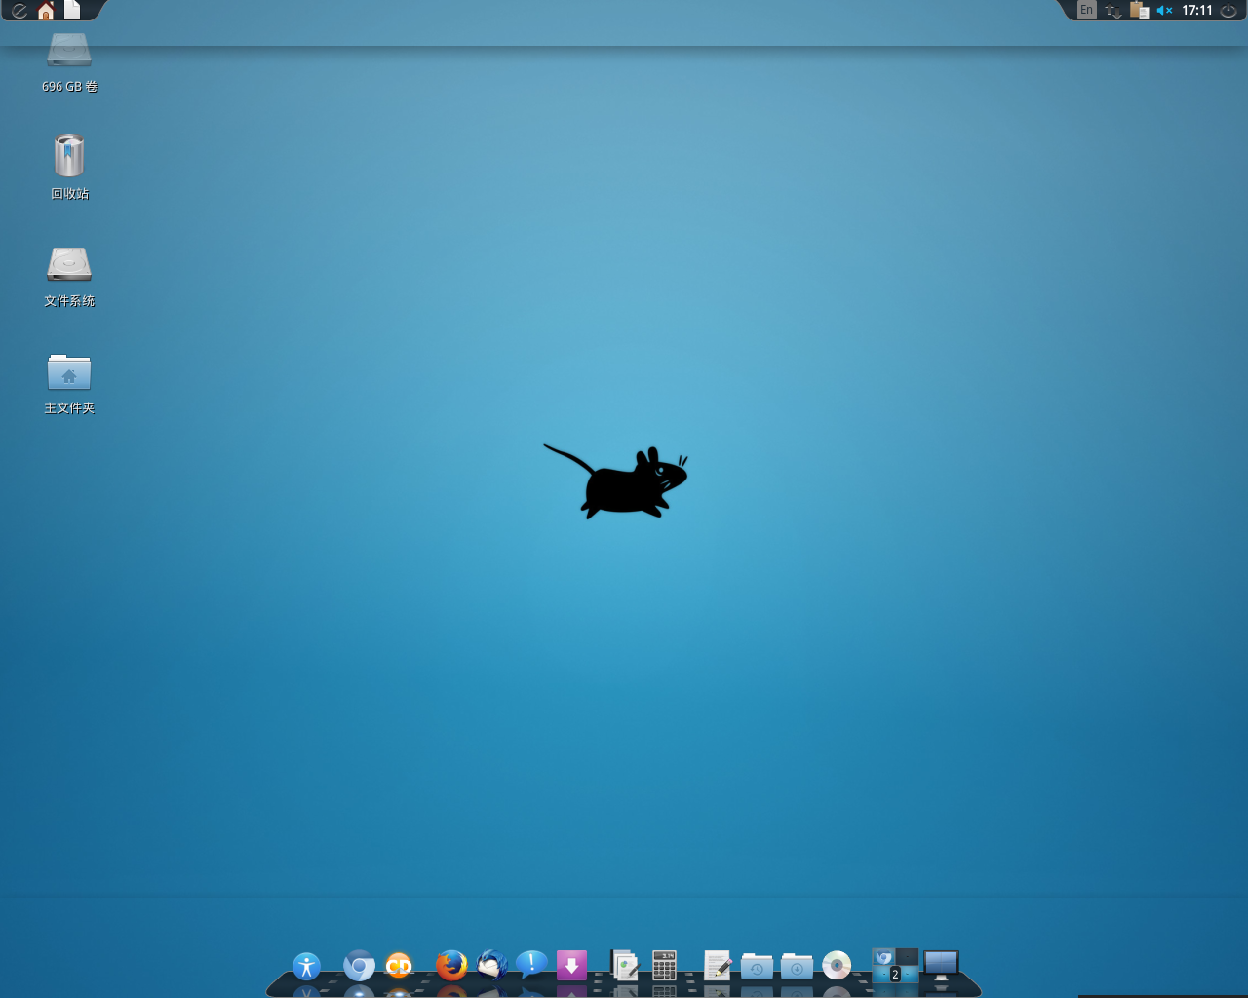This screenshot has width=1248, height=998.
Task: Open Chromium browser in the dock
Action: 359,966
